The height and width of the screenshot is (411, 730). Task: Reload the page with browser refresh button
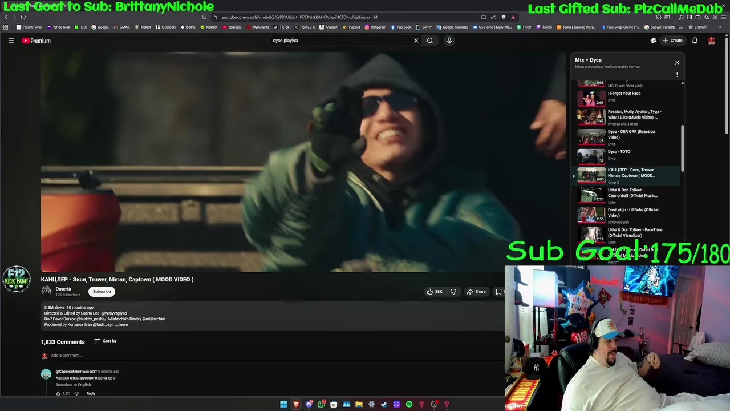coord(23,17)
